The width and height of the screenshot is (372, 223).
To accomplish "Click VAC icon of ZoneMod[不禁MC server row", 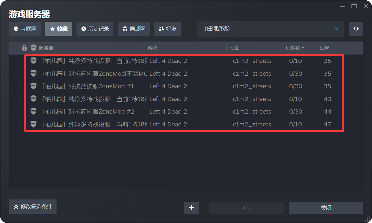I will [33, 73].
